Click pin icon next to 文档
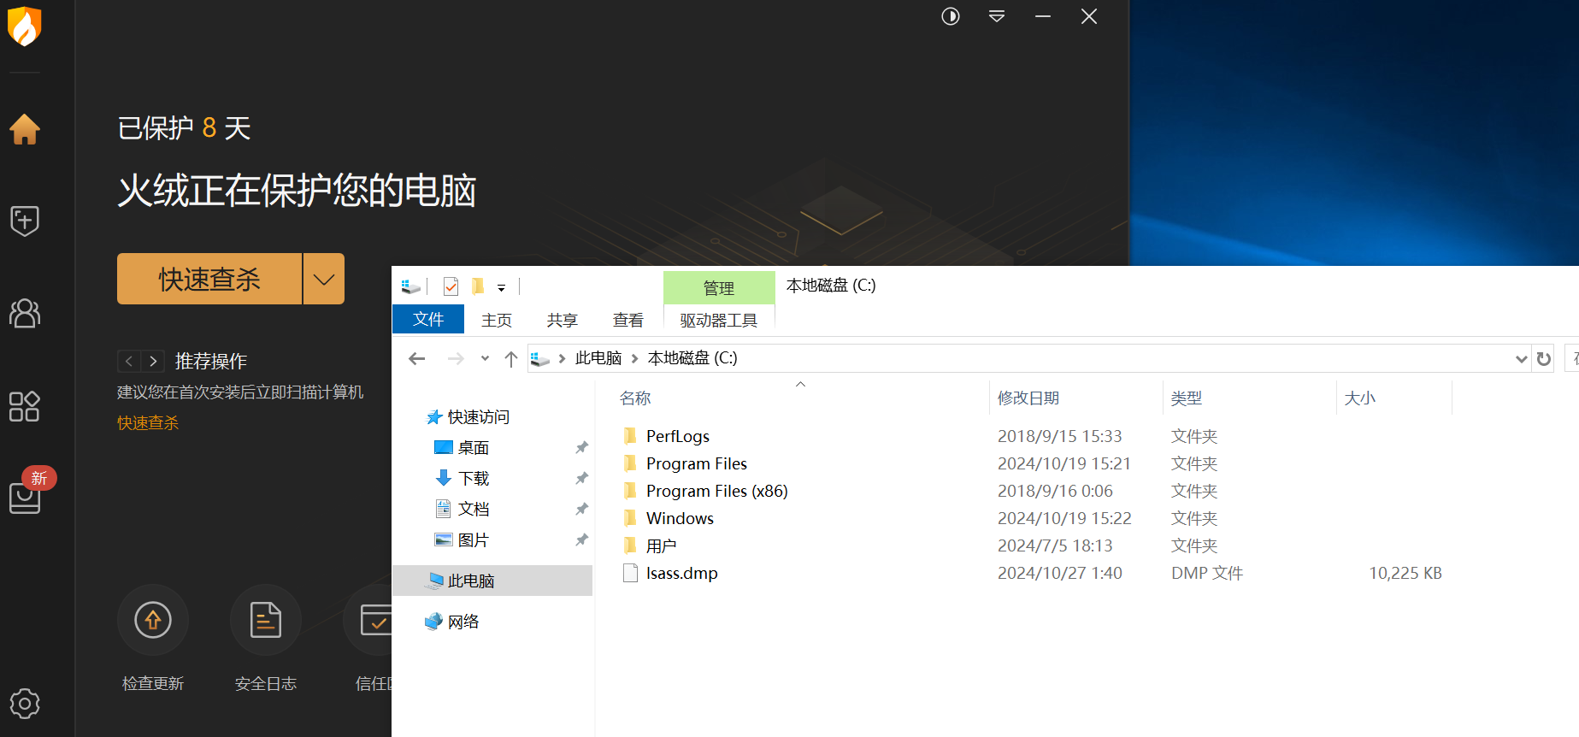The width and height of the screenshot is (1579, 737). [x=581, y=510]
